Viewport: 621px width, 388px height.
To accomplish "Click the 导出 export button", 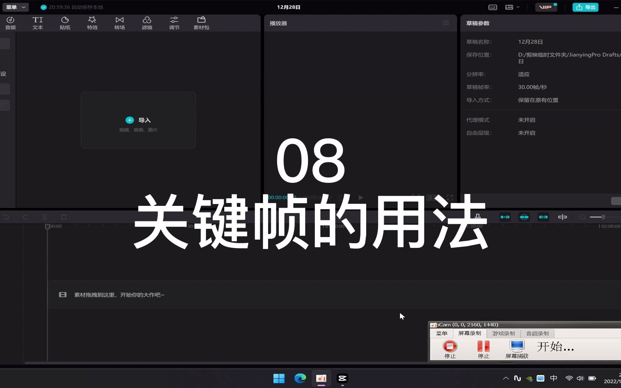I will coord(585,7).
